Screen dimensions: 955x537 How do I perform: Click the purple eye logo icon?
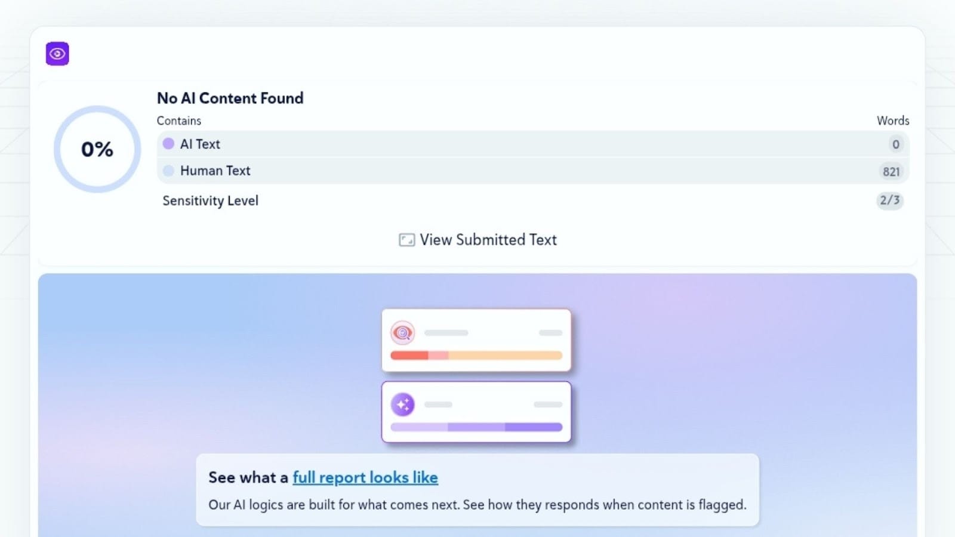pyautogui.click(x=57, y=54)
